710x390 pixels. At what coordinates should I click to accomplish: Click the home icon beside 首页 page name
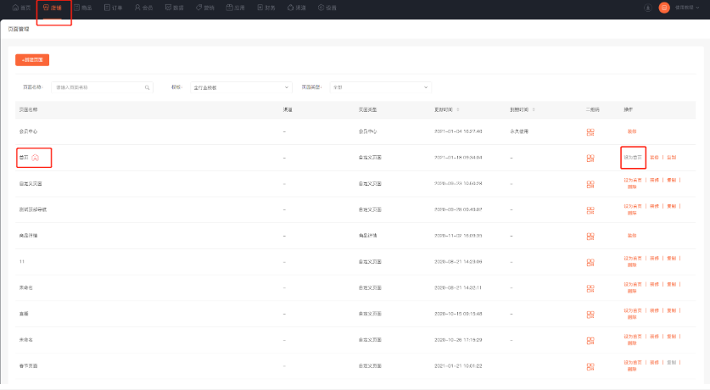(x=36, y=158)
